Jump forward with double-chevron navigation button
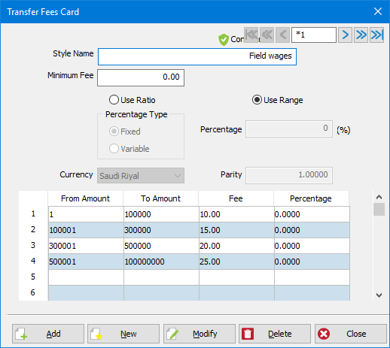The image size is (390, 348). pos(361,35)
